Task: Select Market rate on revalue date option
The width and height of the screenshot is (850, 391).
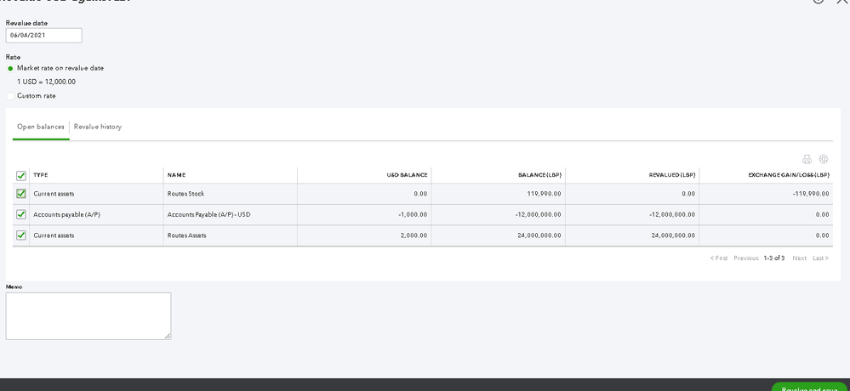Action: pyautogui.click(x=10, y=68)
